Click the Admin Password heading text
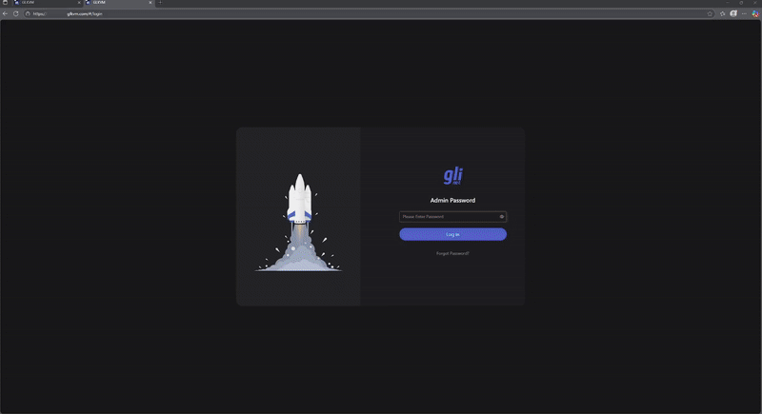Screen dimensions: 762x414 [x=452, y=201]
